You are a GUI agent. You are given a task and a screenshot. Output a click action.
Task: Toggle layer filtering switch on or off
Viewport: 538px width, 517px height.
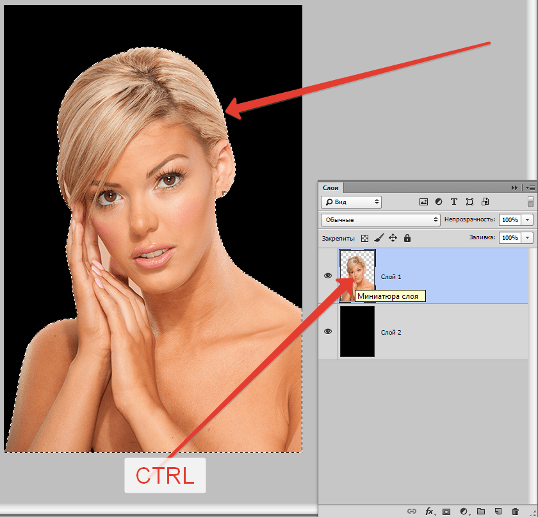[x=530, y=202]
